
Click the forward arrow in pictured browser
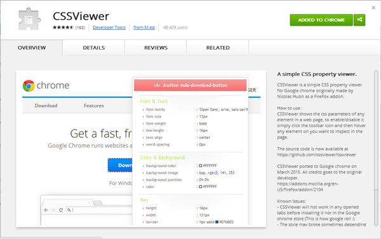[53, 210]
